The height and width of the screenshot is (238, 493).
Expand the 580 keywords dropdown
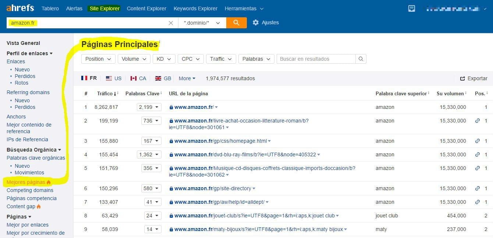click(x=151, y=188)
